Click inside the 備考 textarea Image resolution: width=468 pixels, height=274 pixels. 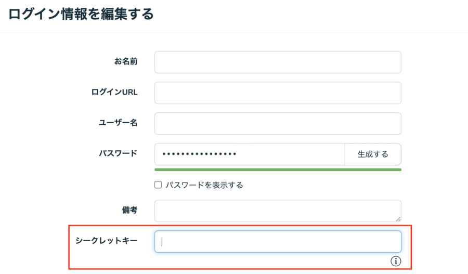pos(278,211)
